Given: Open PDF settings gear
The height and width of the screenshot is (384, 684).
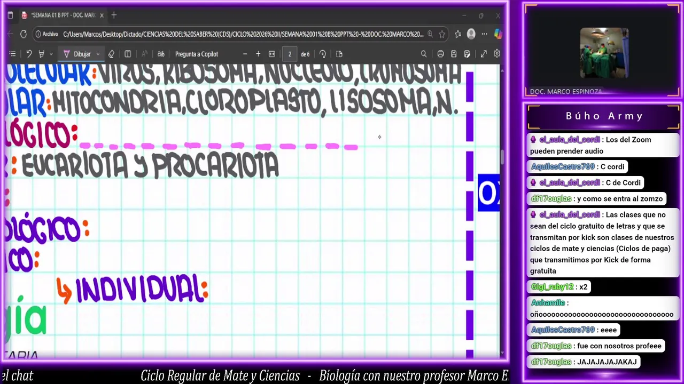Looking at the screenshot, I should coord(497,54).
